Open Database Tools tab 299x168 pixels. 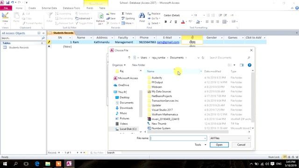[71, 8]
